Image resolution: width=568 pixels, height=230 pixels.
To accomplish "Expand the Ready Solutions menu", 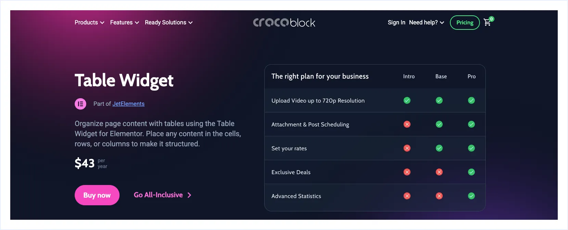I will (169, 23).
